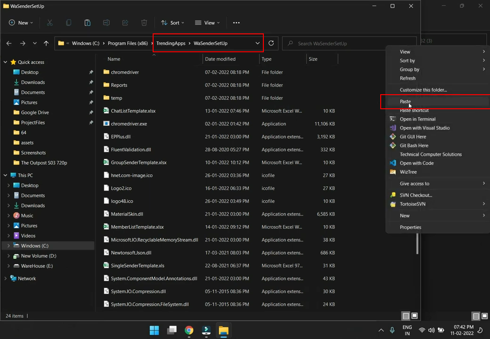Image resolution: width=490 pixels, height=339 pixels.
Task: Click the Paste clipboard icon in the toolbar
Action: pyautogui.click(x=88, y=23)
